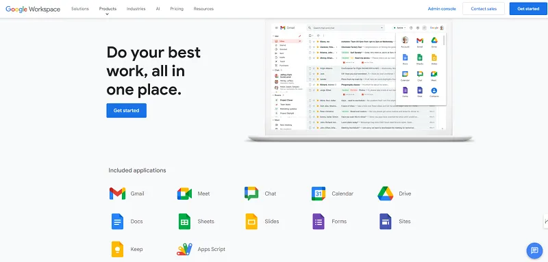Image resolution: width=548 pixels, height=262 pixels.
Task: Go to the Industries menu
Action: [x=136, y=9]
